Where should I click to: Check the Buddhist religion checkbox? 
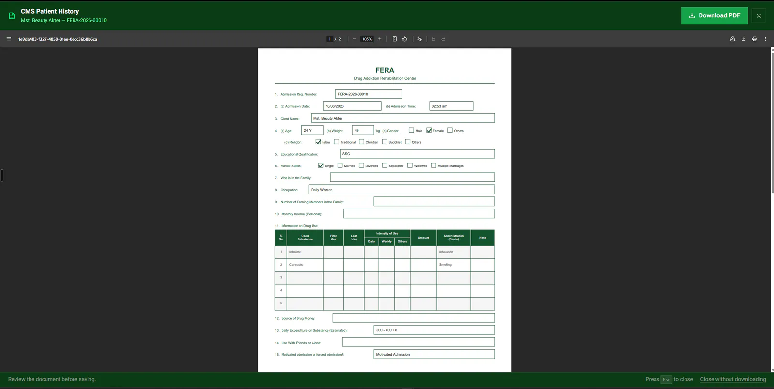(x=385, y=142)
